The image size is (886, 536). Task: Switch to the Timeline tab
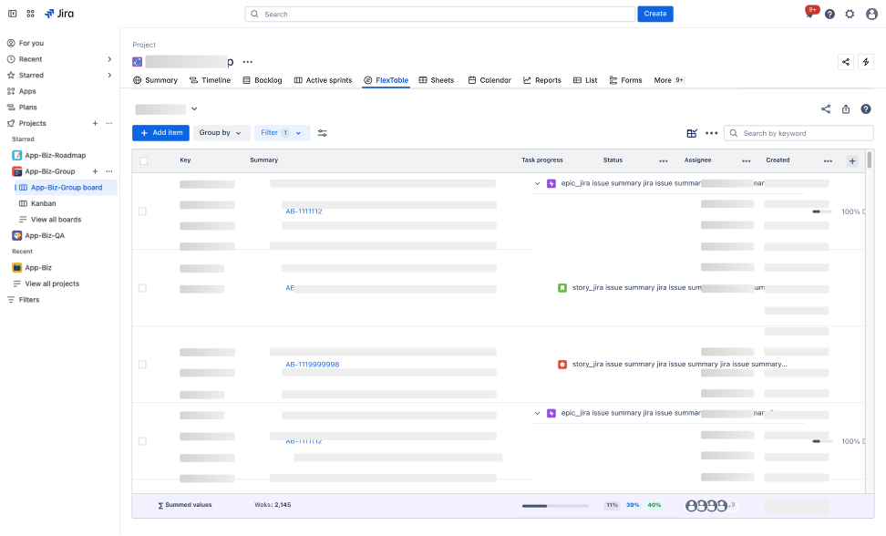[211, 80]
